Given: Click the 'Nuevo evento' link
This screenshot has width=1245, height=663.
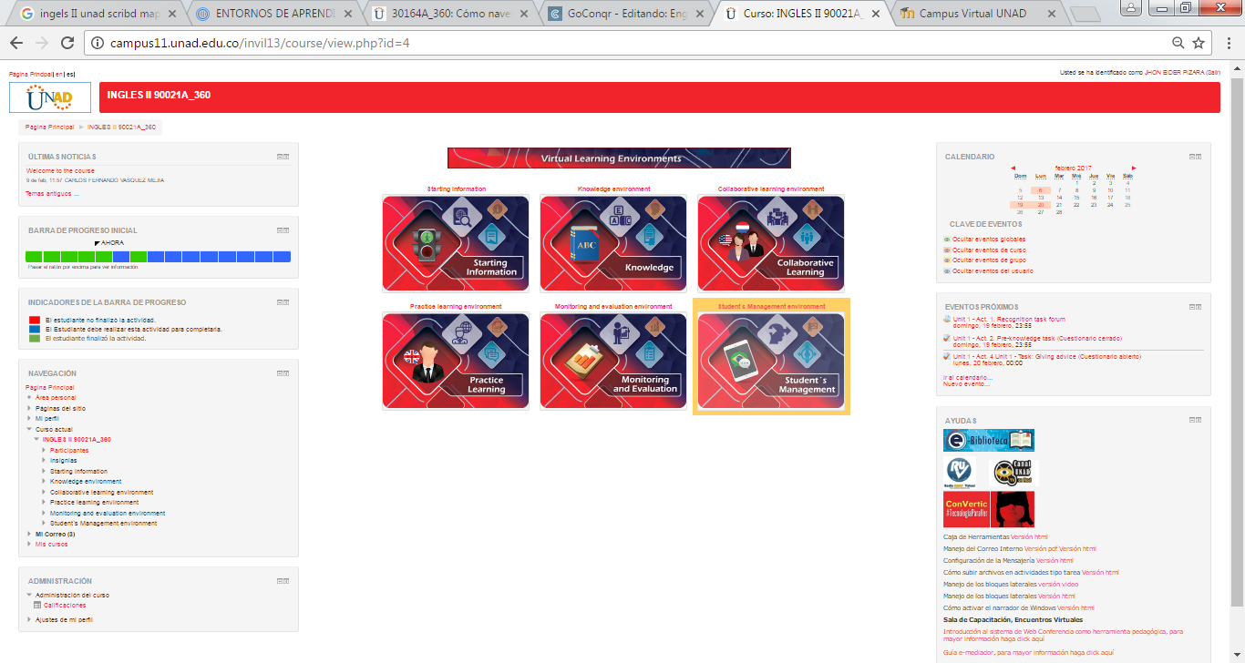Looking at the screenshot, I should pos(966,383).
